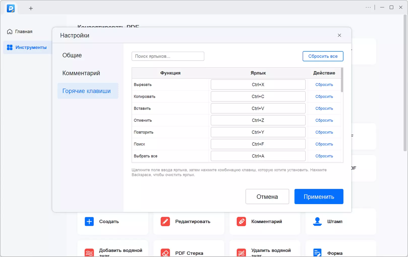Select Инструменты in the sidebar
The height and width of the screenshot is (257, 408).
point(27,47)
